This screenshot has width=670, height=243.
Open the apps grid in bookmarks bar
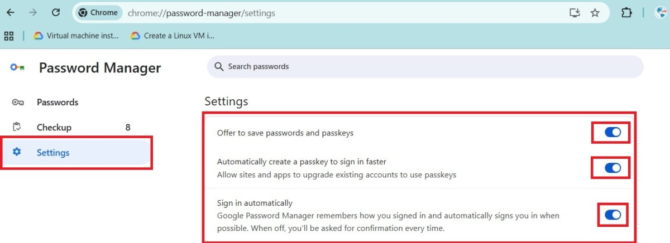point(8,36)
